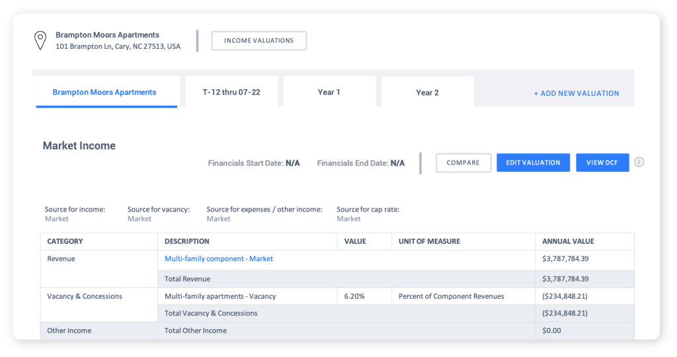Click + Add New Valuation

coord(577,93)
